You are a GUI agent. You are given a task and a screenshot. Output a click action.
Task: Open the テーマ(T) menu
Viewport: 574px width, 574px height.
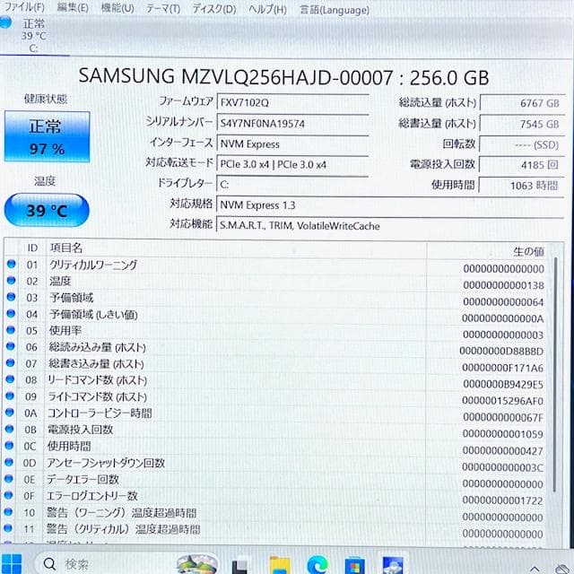pos(163,8)
